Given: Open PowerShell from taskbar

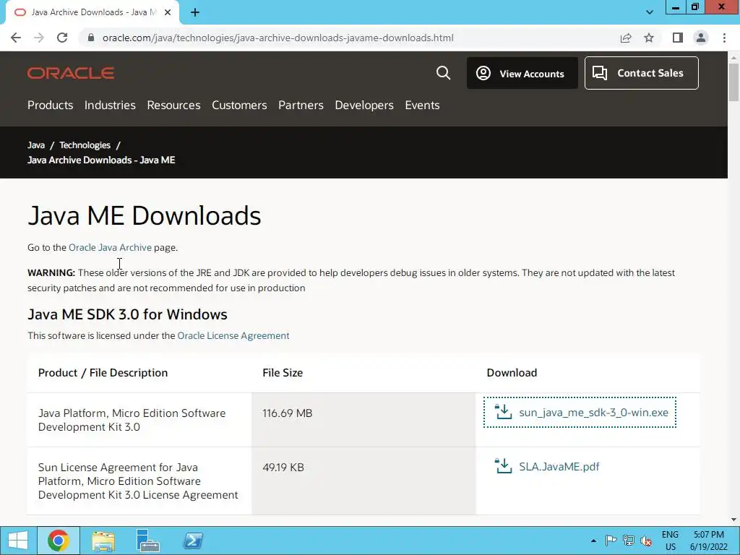Looking at the screenshot, I should pyautogui.click(x=193, y=541).
